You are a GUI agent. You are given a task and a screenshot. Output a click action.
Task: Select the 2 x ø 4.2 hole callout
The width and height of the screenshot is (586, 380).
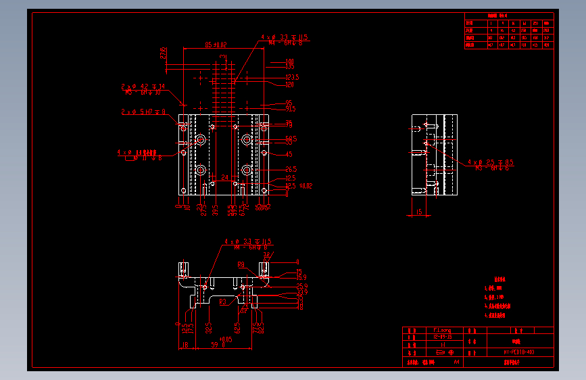(x=143, y=87)
